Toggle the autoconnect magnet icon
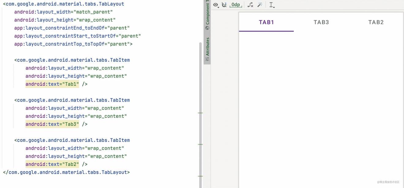 [x=224, y=5]
